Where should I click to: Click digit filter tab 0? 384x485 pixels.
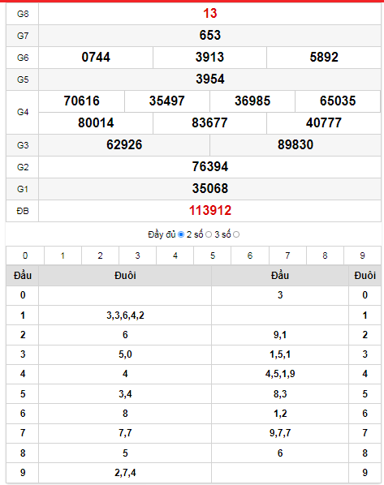click(25, 255)
